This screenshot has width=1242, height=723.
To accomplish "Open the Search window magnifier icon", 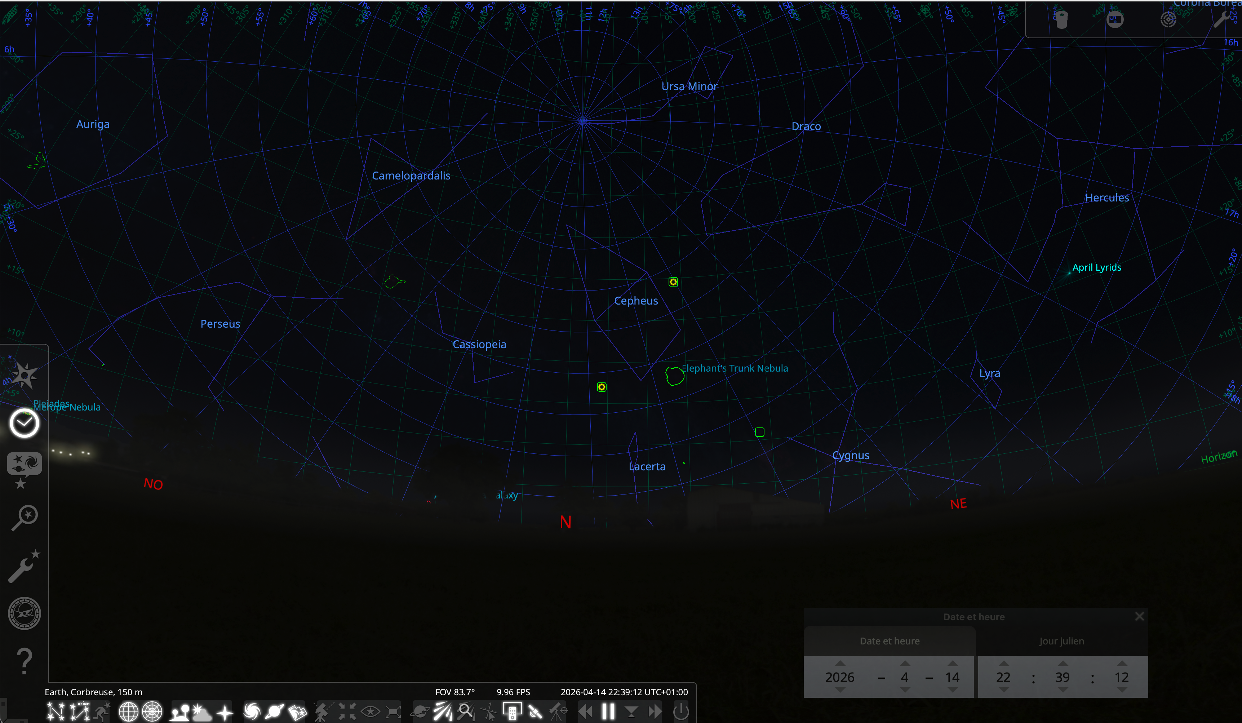I will 24,518.
